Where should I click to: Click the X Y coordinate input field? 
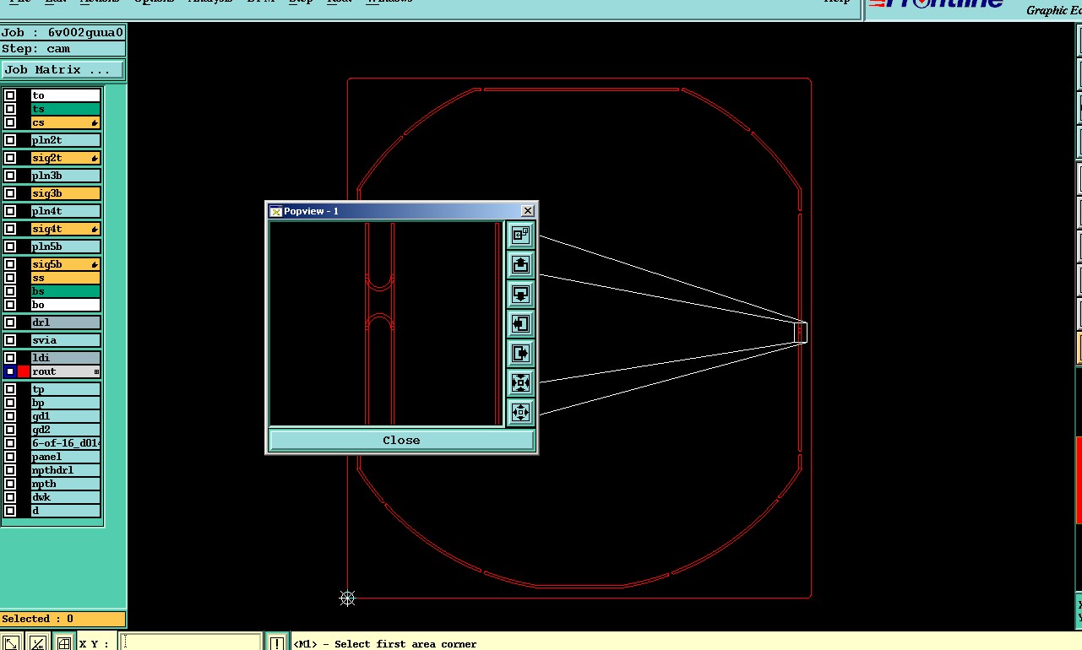coord(191,642)
